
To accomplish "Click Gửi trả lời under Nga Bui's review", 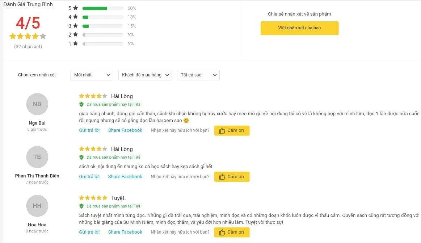I will coord(89,130).
